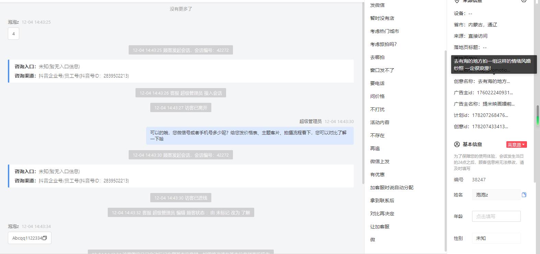Image resolution: width=540 pixels, height=254 pixels.
Task: Click the 来源 value 直接访问
Action: [478, 36]
